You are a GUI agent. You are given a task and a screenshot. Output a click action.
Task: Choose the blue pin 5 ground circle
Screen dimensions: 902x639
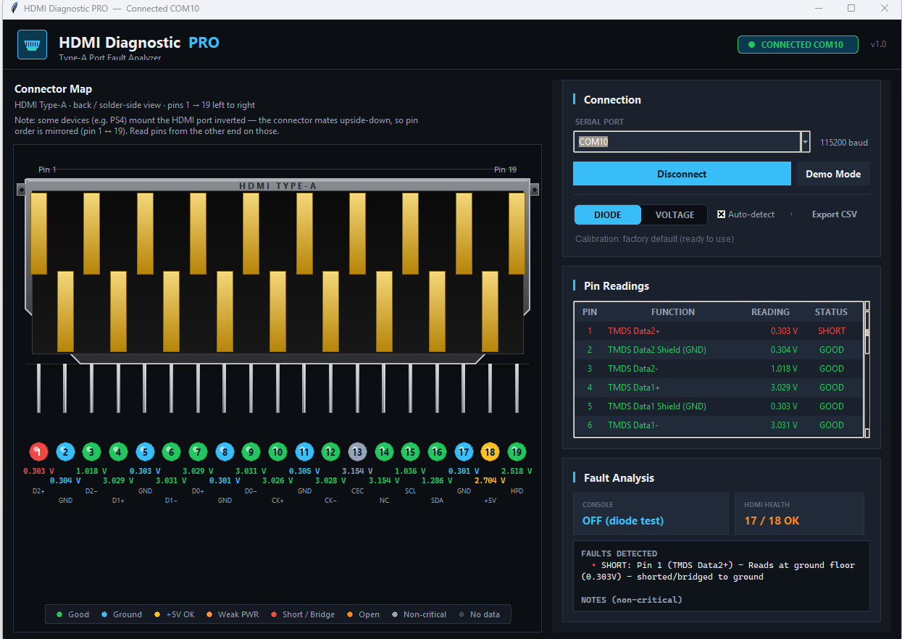click(145, 452)
